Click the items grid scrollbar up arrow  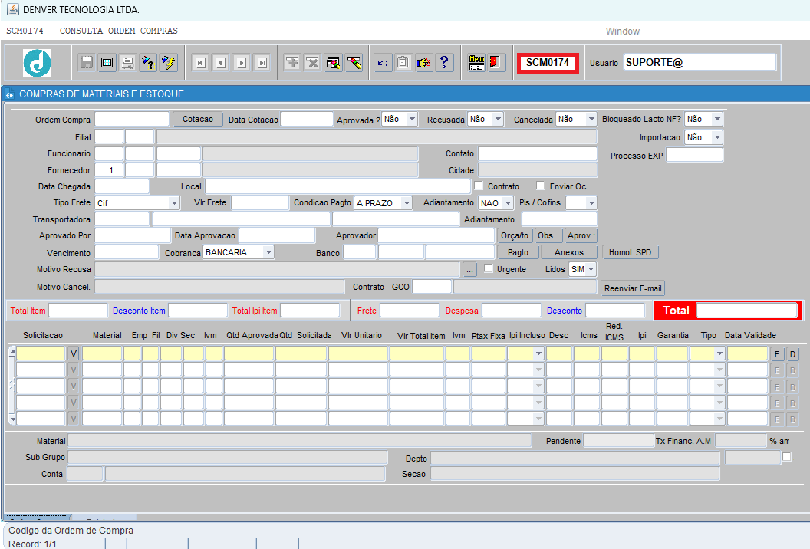click(x=12, y=351)
